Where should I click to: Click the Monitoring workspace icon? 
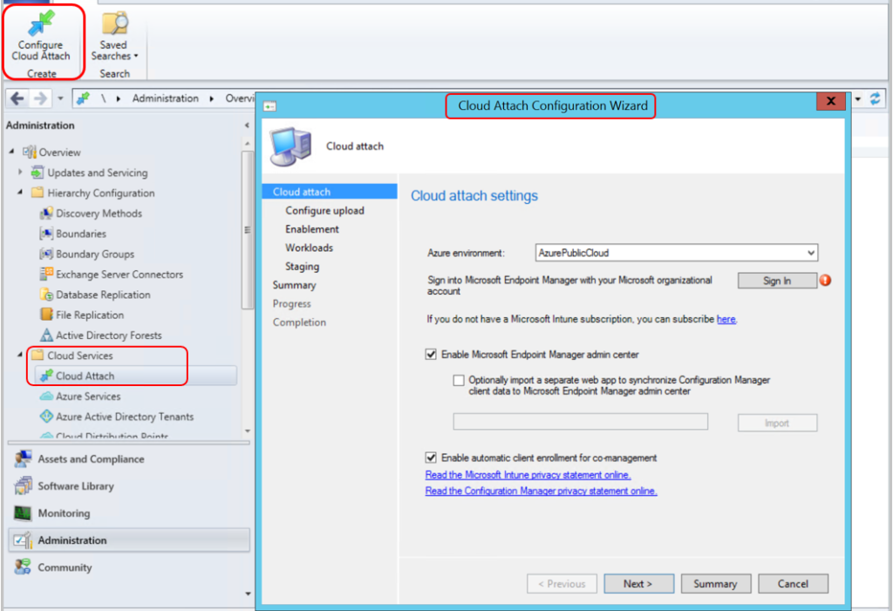pos(23,513)
